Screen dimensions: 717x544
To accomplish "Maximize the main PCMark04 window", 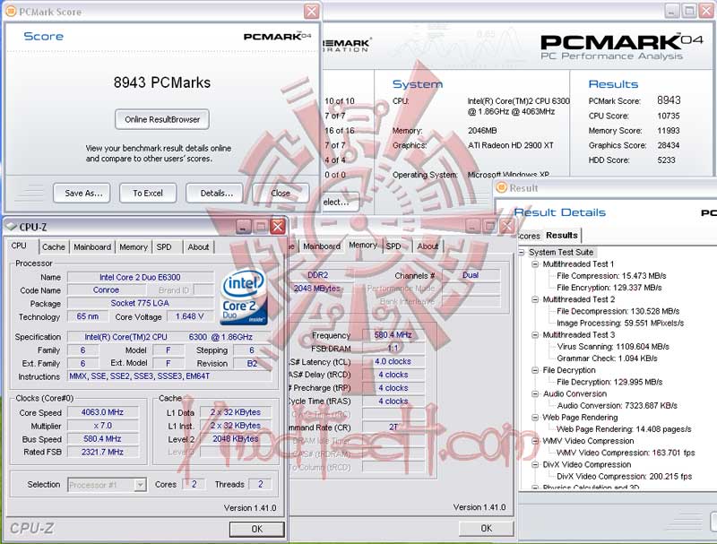I will [x=689, y=11].
